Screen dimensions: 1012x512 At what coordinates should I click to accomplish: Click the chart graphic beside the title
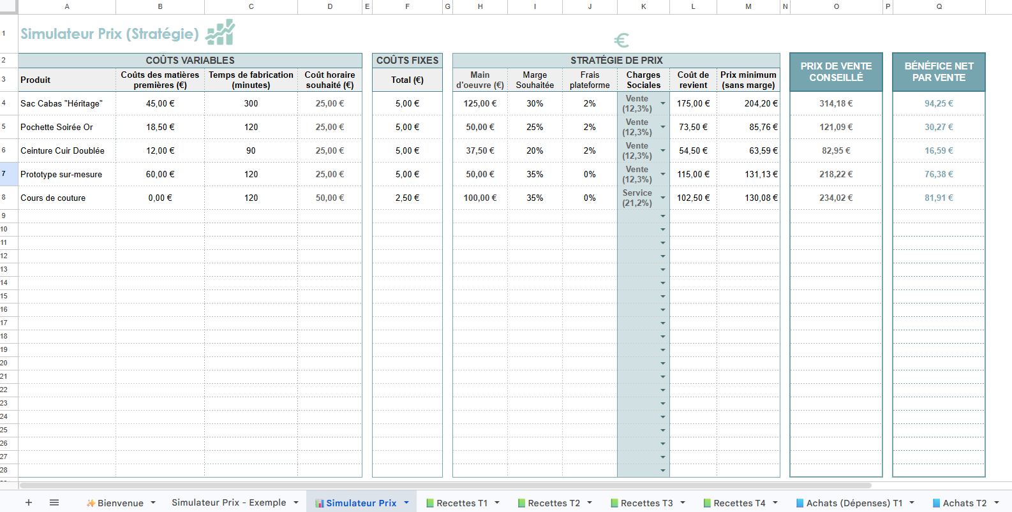click(x=220, y=33)
